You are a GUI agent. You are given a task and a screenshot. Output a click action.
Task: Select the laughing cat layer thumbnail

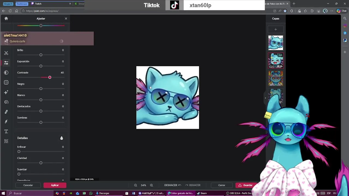(x=276, y=60)
